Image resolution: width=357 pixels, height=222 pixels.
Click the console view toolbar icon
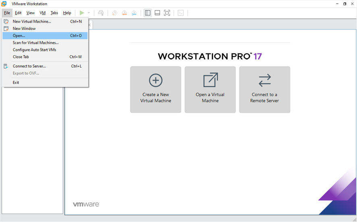point(181,13)
